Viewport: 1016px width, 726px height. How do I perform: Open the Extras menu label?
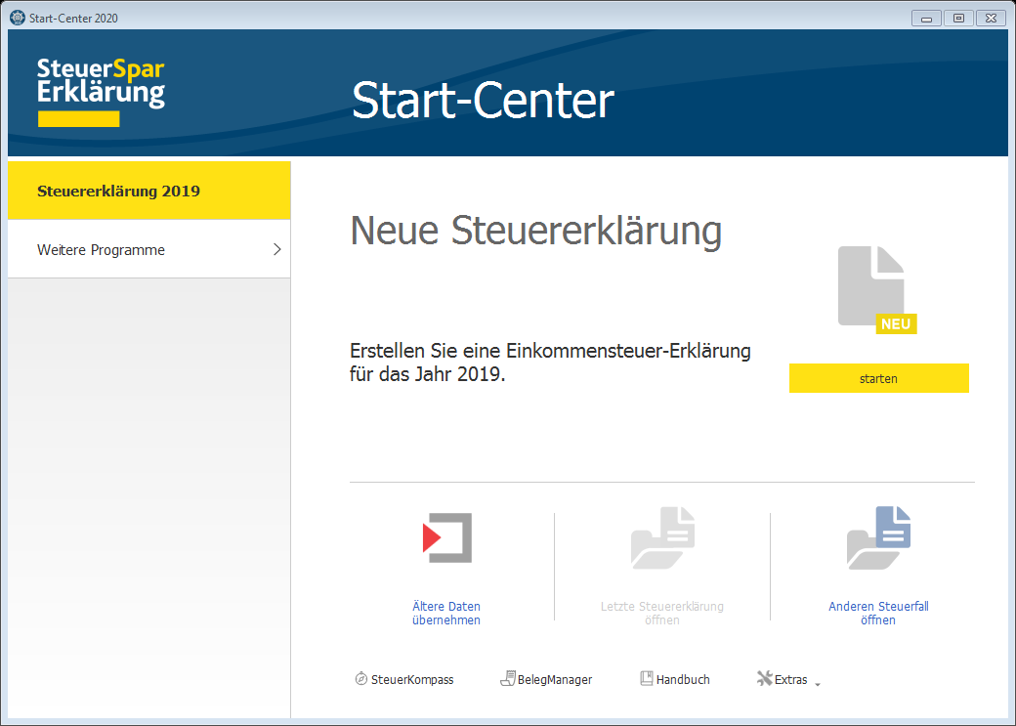[790, 679]
